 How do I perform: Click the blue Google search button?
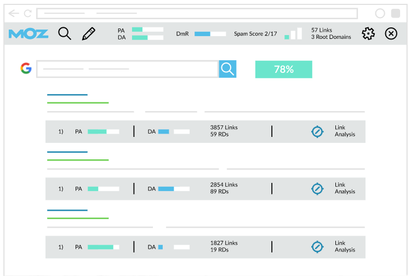coord(227,69)
